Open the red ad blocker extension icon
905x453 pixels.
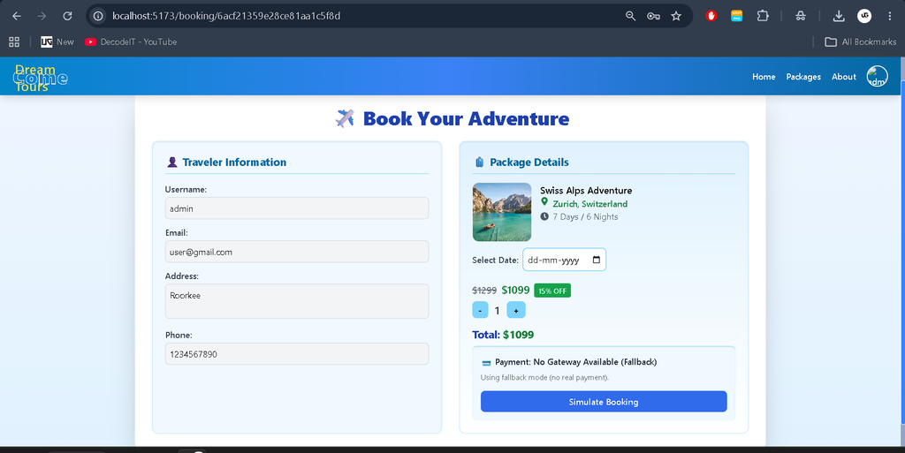711,16
